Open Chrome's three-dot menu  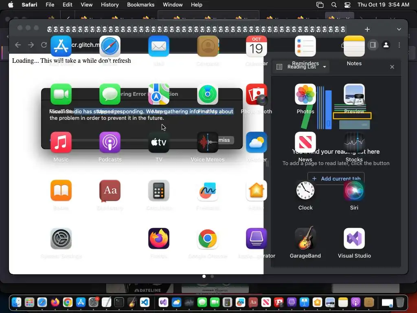(x=399, y=45)
